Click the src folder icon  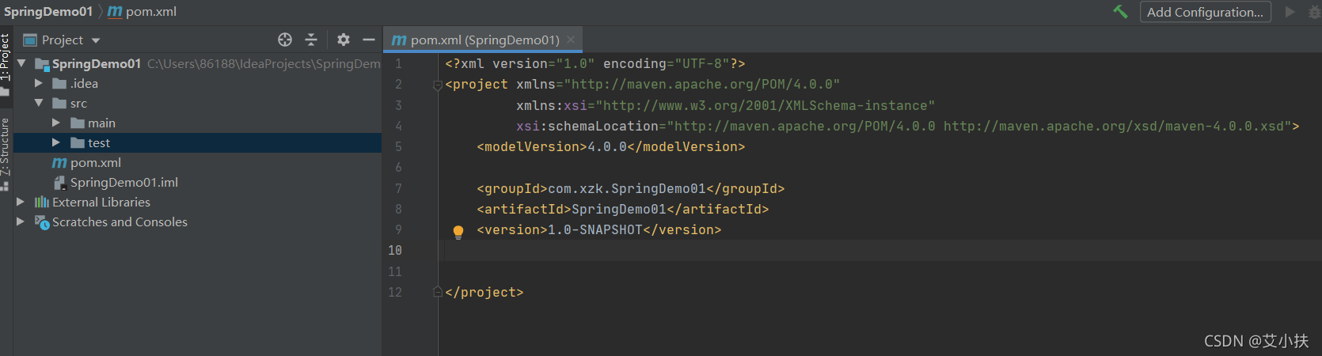59,103
